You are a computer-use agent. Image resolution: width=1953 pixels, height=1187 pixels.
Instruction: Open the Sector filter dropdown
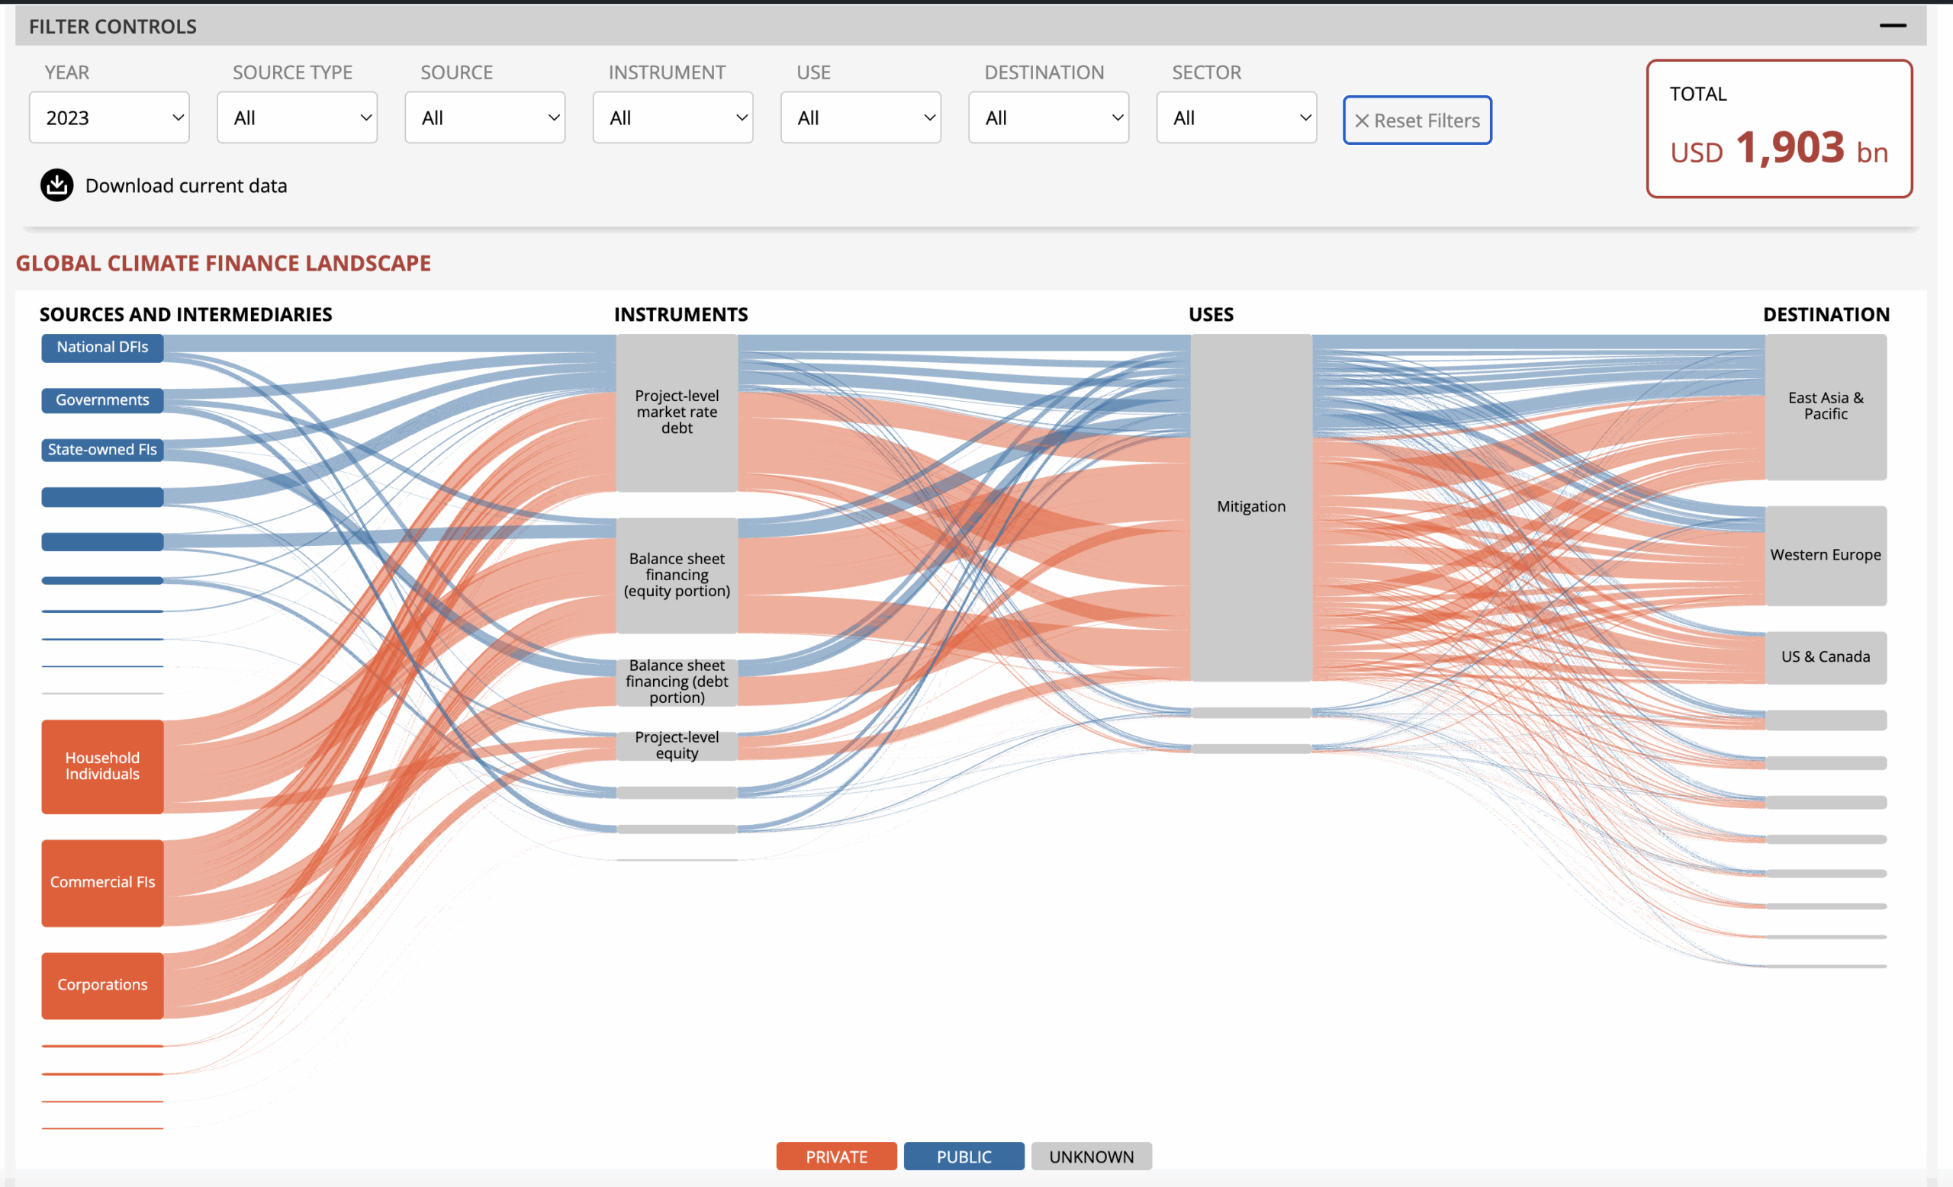point(1237,118)
